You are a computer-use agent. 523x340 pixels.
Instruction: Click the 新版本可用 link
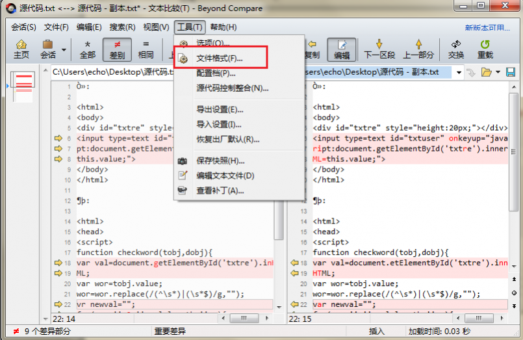coord(487,28)
